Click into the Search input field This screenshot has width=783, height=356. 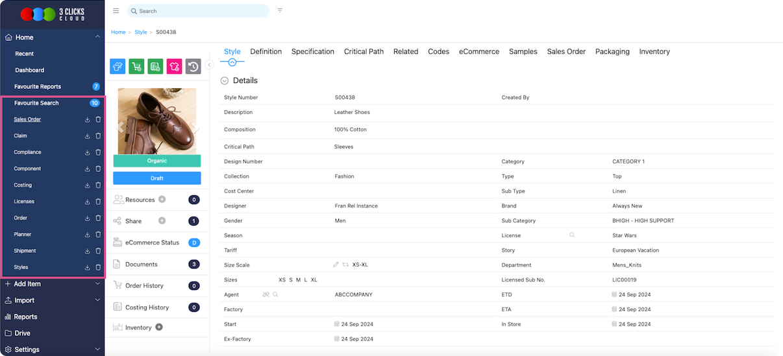(201, 11)
